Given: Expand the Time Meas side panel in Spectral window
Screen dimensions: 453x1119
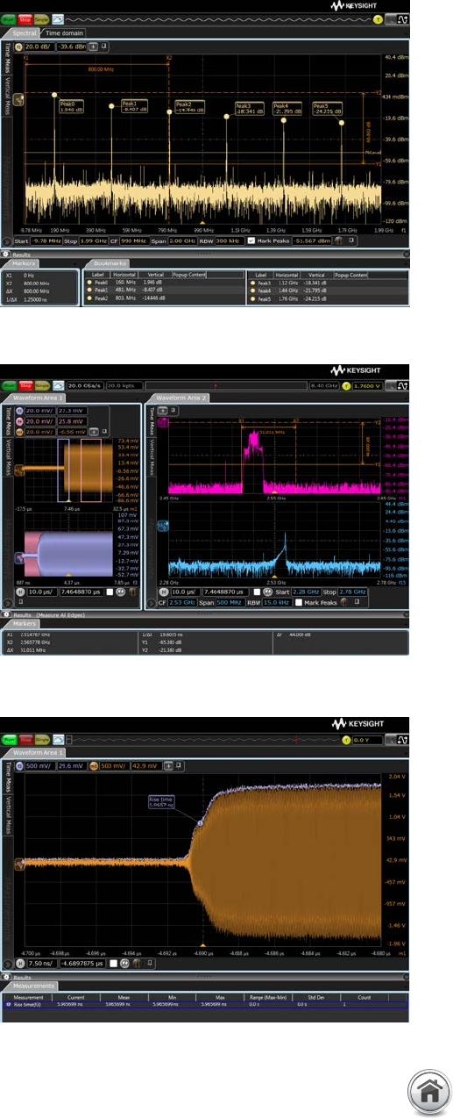Looking at the screenshot, I should coord(8,59).
